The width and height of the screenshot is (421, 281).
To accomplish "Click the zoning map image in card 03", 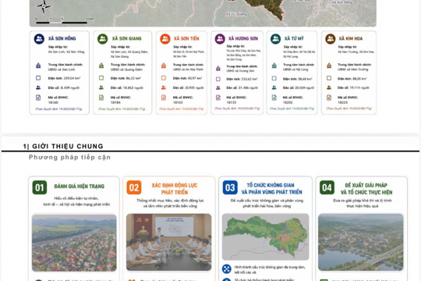I will tap(266, 237).
